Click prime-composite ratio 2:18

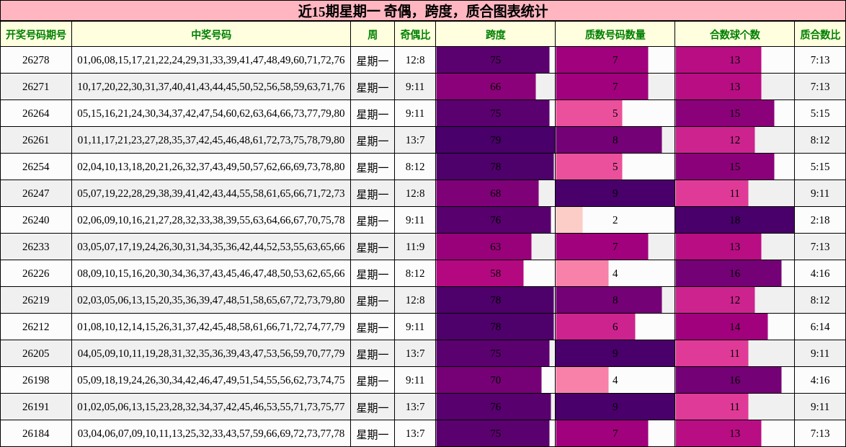(x=820, y=221)
